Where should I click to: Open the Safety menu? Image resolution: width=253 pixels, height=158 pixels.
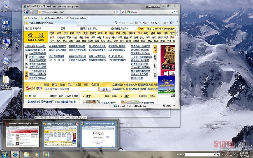click(155, 23)
